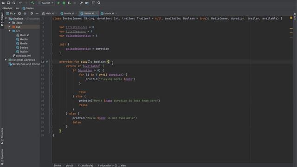Expand External Libraries node arrow

point(6,60)
